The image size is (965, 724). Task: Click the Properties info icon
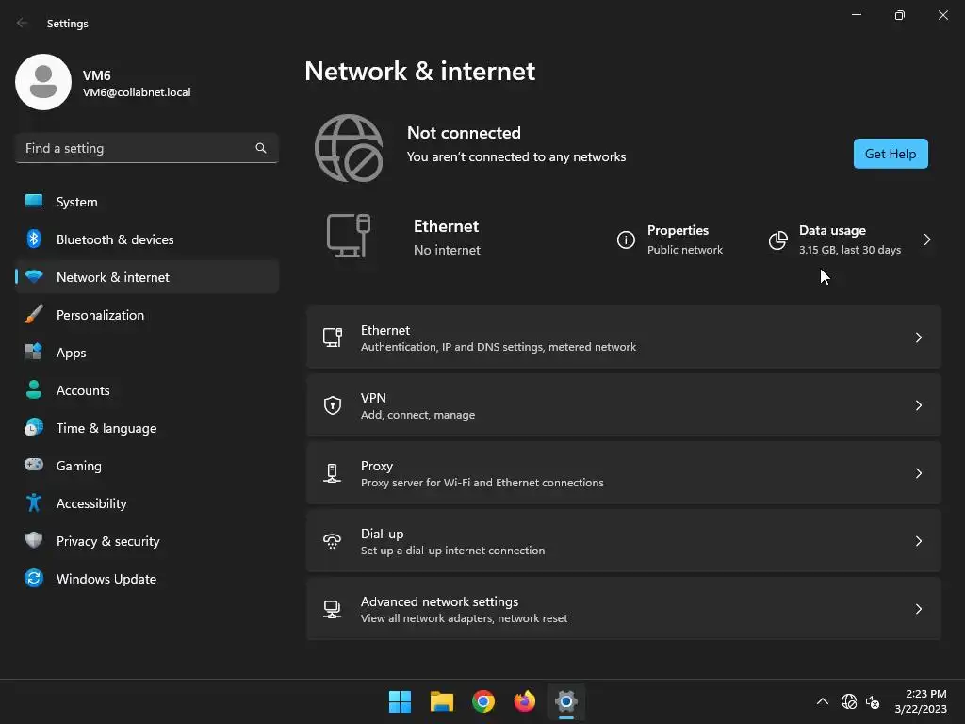pyautogui.click(x=626, y=240)
